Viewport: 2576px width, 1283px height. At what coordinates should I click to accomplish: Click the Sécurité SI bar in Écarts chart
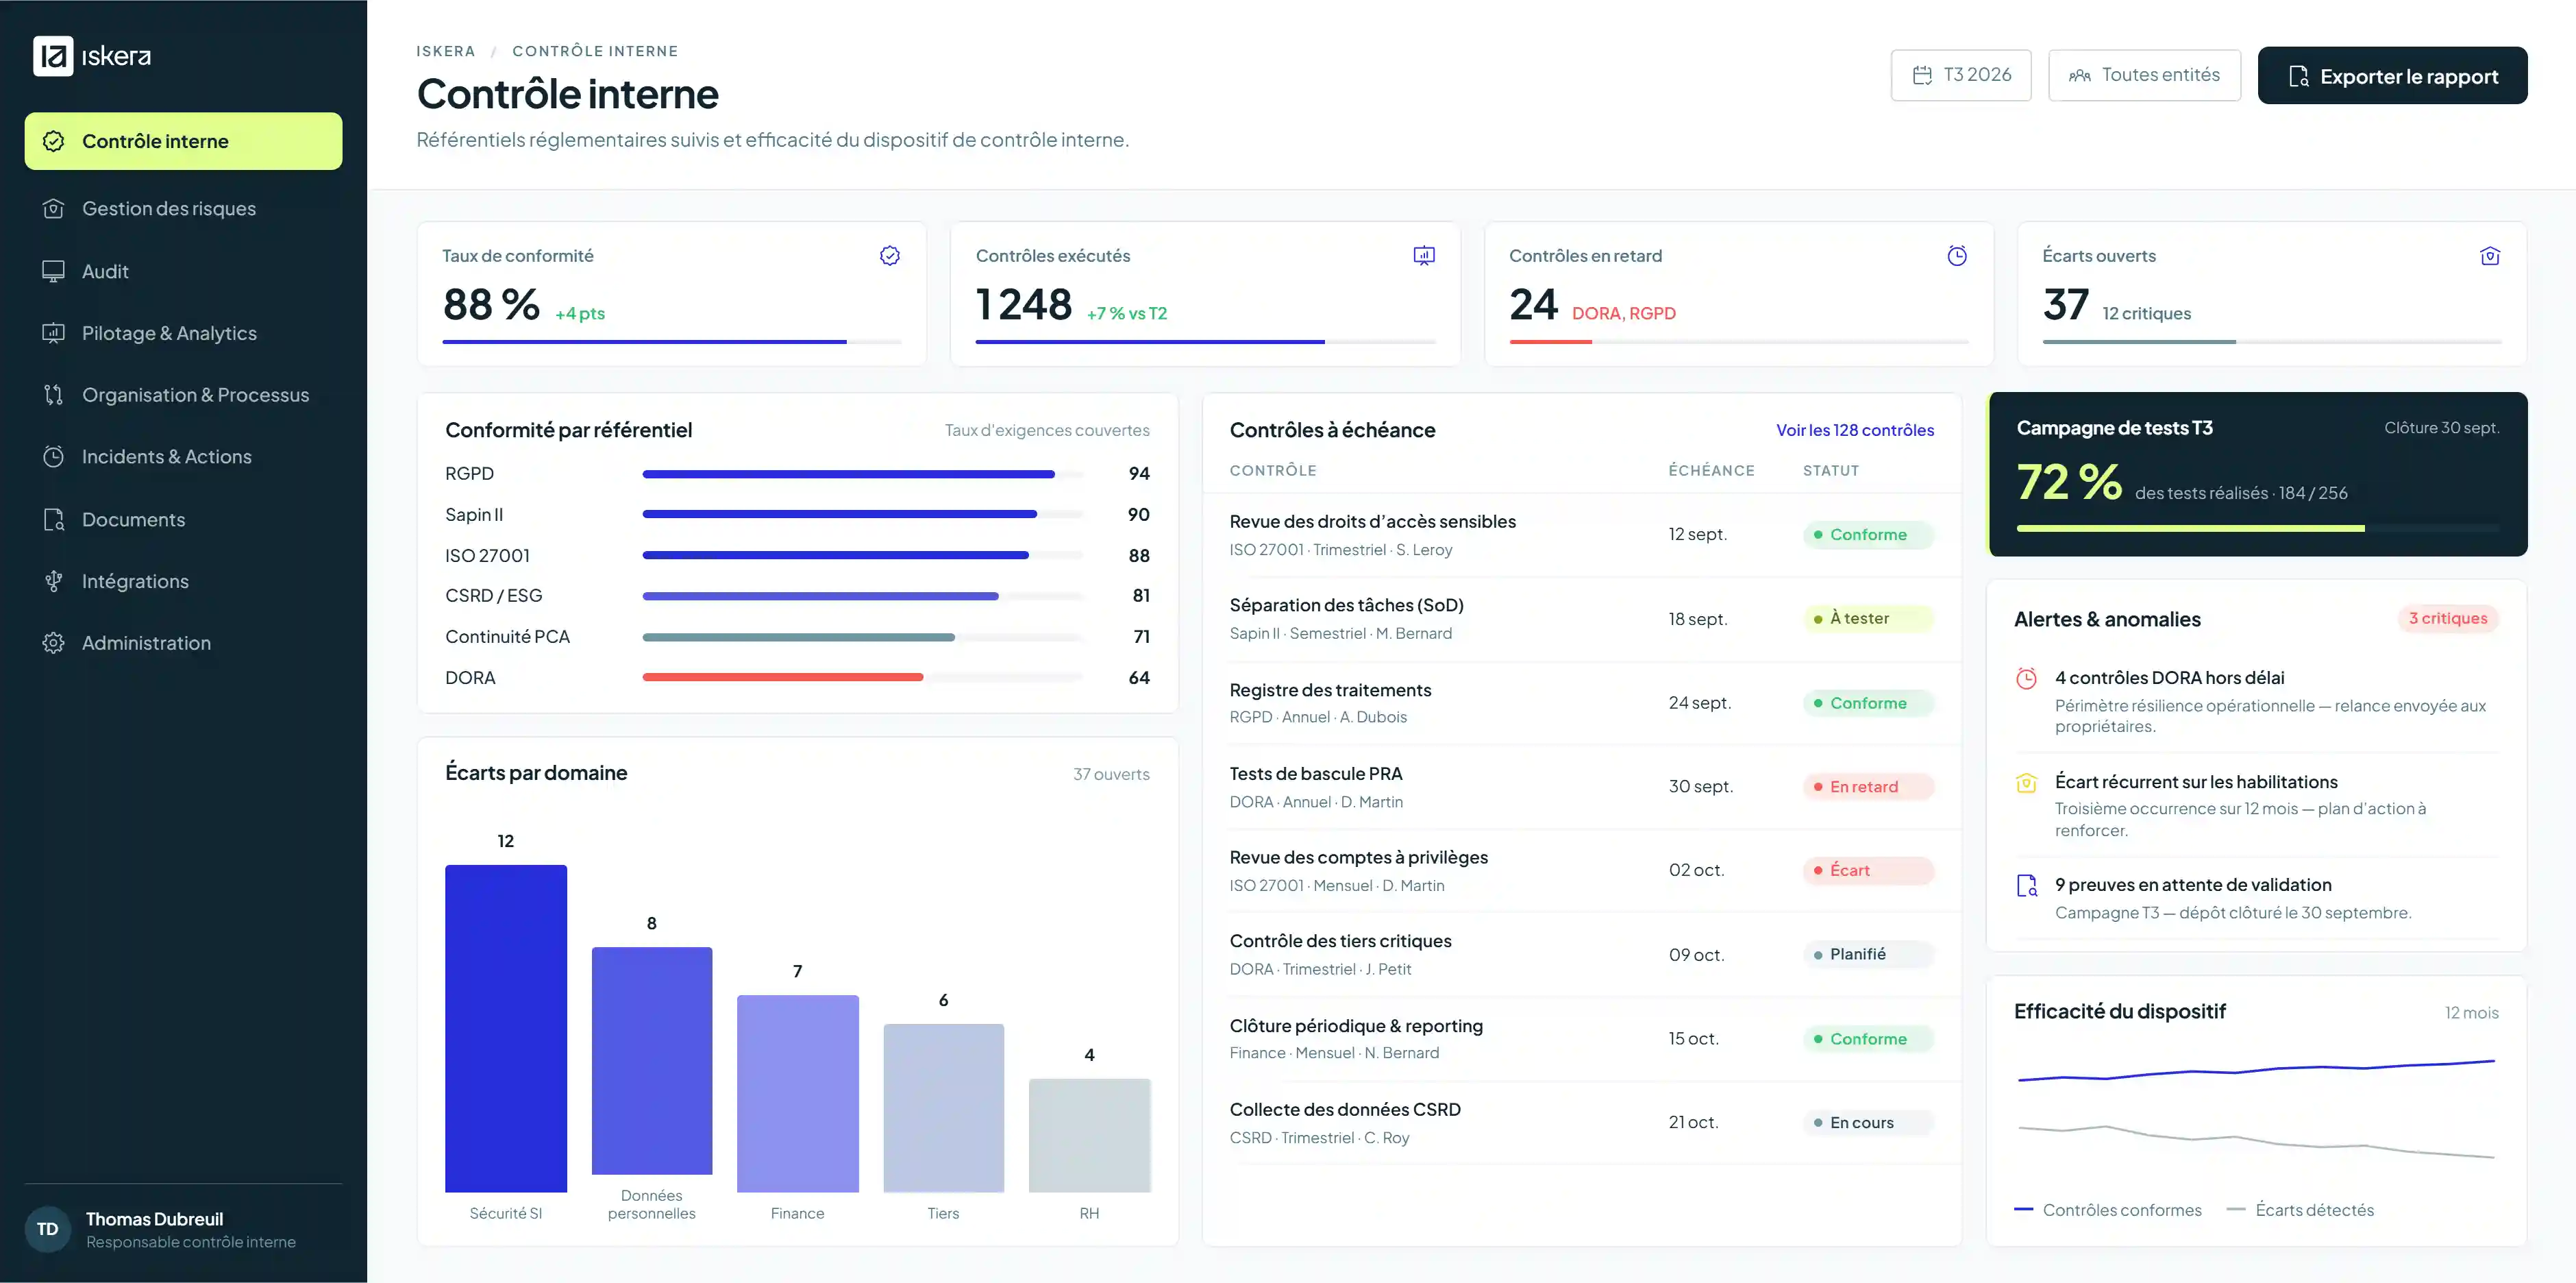click(506, 1028)
